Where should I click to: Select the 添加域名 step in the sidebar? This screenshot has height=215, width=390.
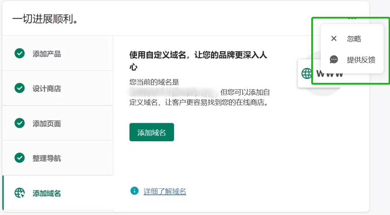47,193
